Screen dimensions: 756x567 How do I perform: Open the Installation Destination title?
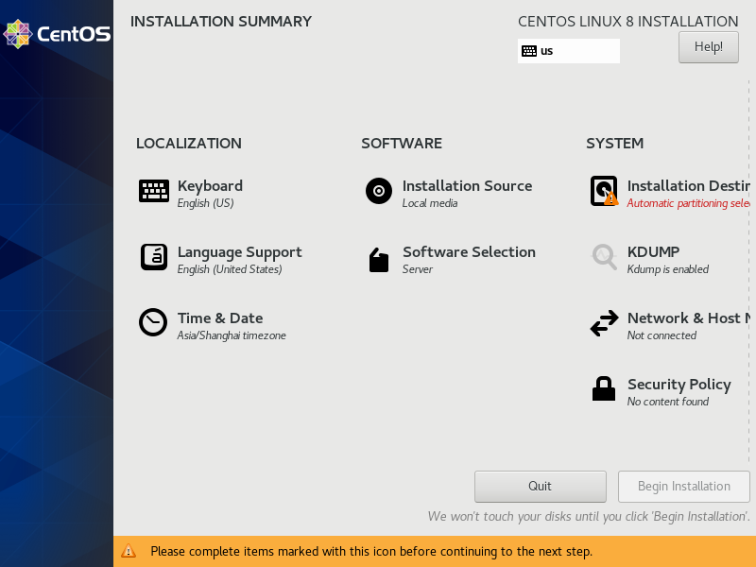click(x=689, y=185)
